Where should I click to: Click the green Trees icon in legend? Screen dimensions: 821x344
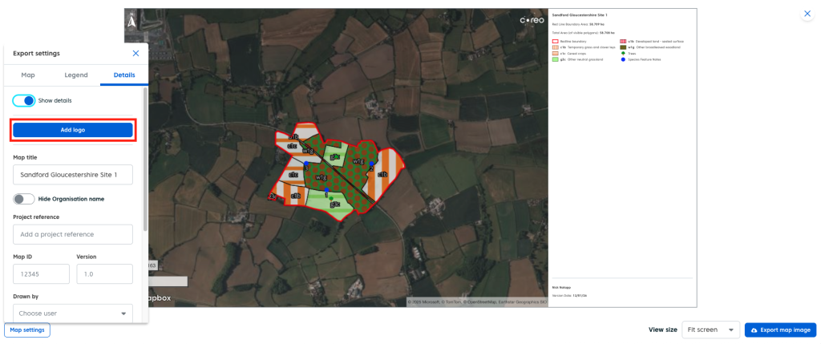tap(623, 54)
